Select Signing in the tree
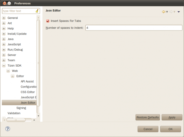This screenshot has width=184, height=137. [21, 108]
